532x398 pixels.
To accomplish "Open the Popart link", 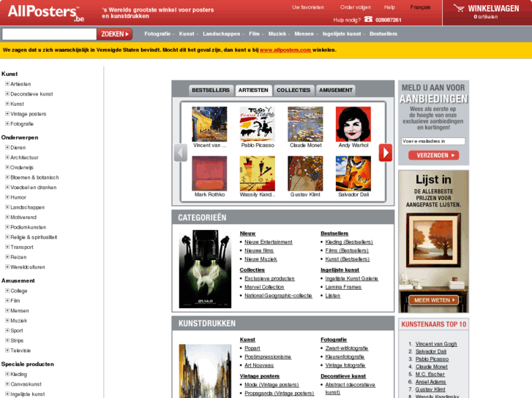I will (x=252, y=348).
